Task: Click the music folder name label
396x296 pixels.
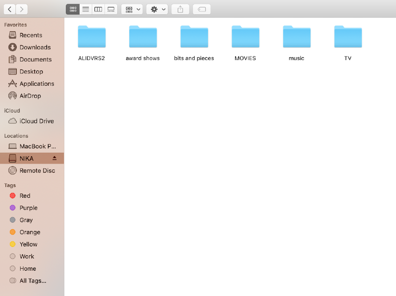Action: pyautogui.click(x=297, y=59)
